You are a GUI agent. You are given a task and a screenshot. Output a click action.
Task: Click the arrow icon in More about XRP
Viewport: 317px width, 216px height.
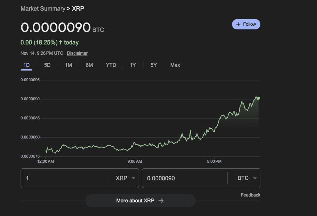(161, 201)
